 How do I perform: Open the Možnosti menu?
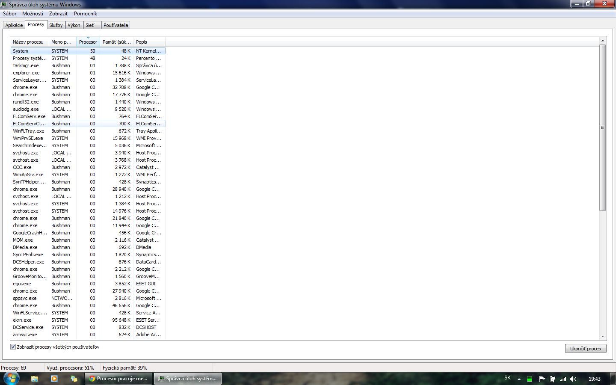[33, 14]
